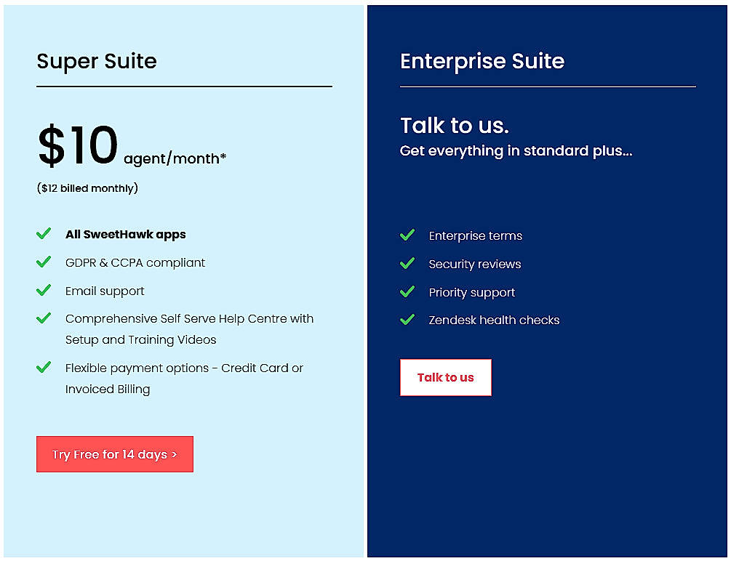Click the Talk to us button
731x561 pixels.
(x=445, y=377)
